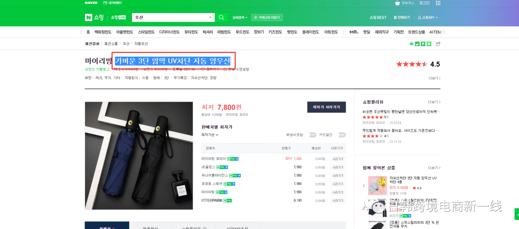
Task: Open the review starting 부드럽게 작동되서
Action: coord(401,130)
